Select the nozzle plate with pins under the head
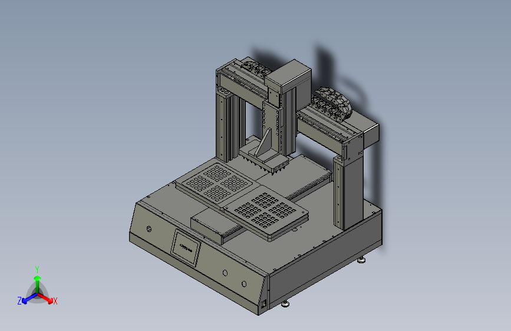This screenshot has width=511, height=331. tap(264, 160)
